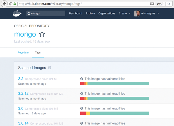Click the browser address bar URL

coord(50,4)
